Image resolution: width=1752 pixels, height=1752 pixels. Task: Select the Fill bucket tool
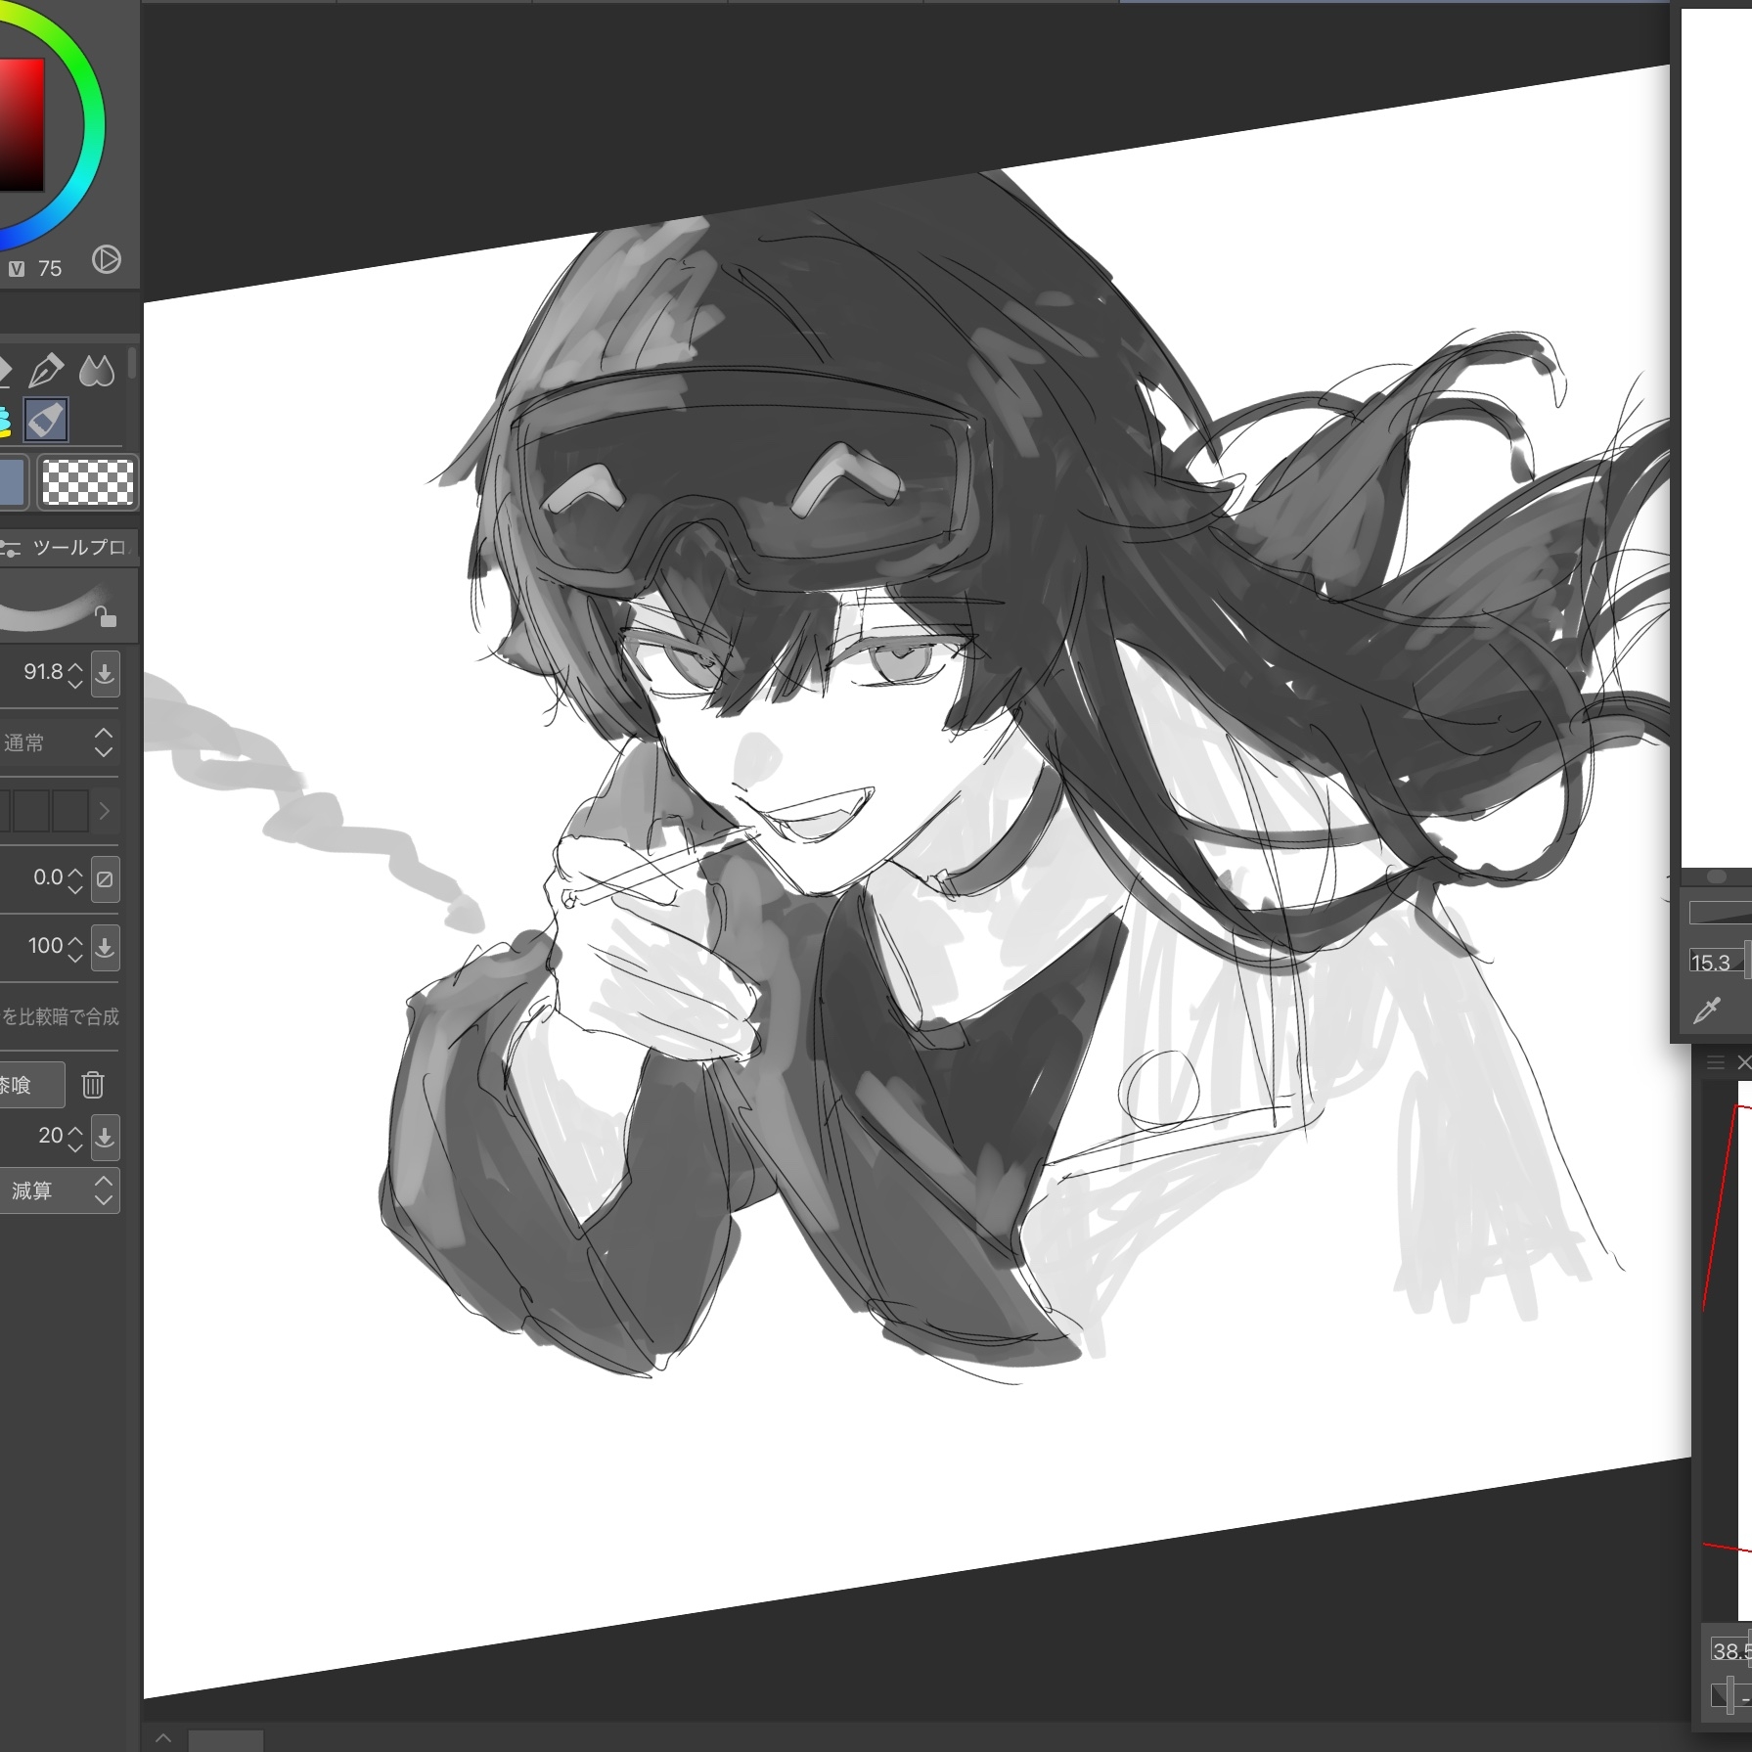(x=46, y=421)
